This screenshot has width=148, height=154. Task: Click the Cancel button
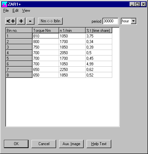[x=44, y=144]
